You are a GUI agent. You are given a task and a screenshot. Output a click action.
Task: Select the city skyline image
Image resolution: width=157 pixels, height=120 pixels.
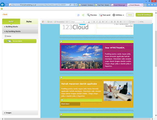click(82, 57)
